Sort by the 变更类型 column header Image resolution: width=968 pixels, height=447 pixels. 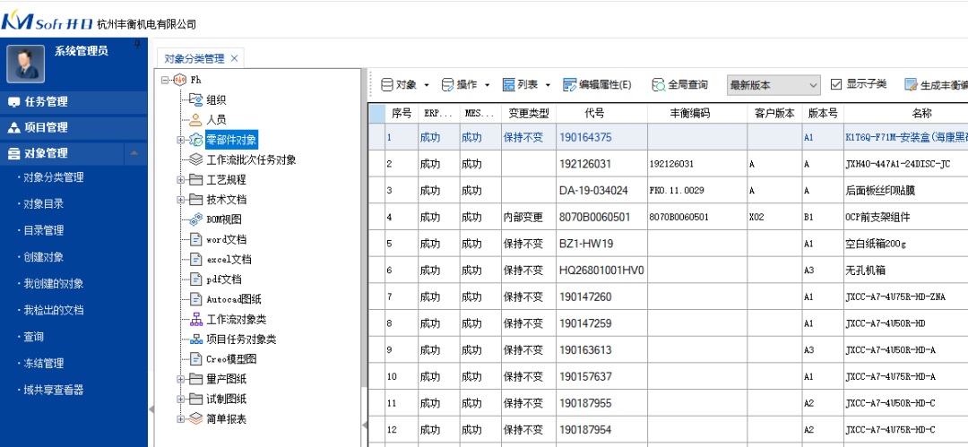(x=529, y=113)
